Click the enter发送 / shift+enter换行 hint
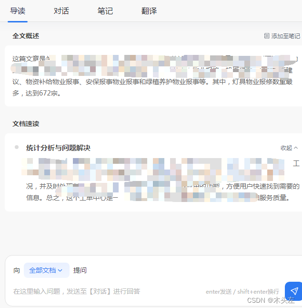 pyautogui.click(x=242, y=291)
